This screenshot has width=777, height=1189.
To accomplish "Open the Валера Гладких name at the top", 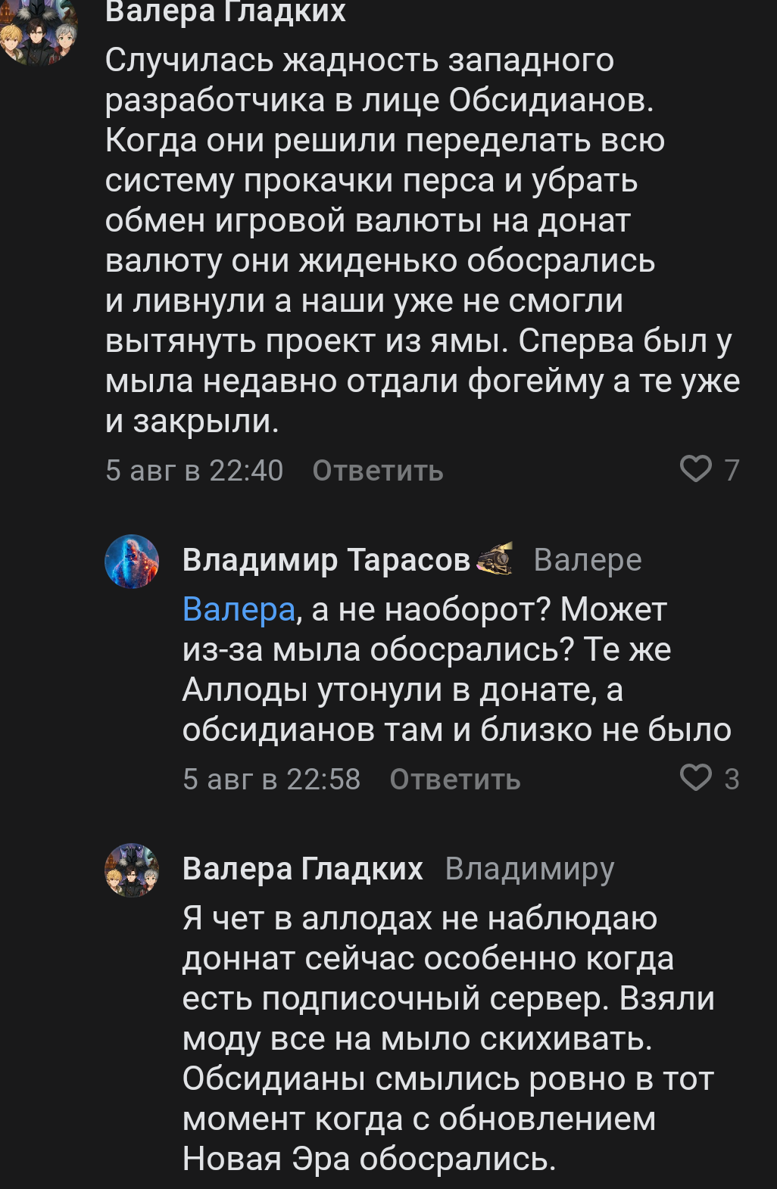I will (x=226, y=12).
